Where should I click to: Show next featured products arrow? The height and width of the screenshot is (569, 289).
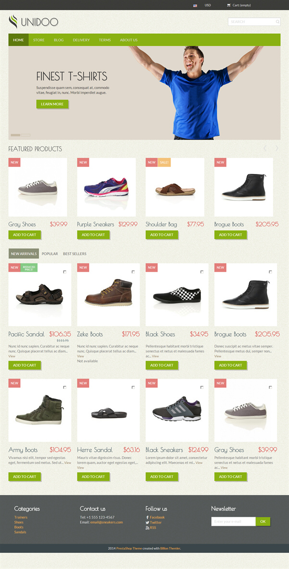276,148
